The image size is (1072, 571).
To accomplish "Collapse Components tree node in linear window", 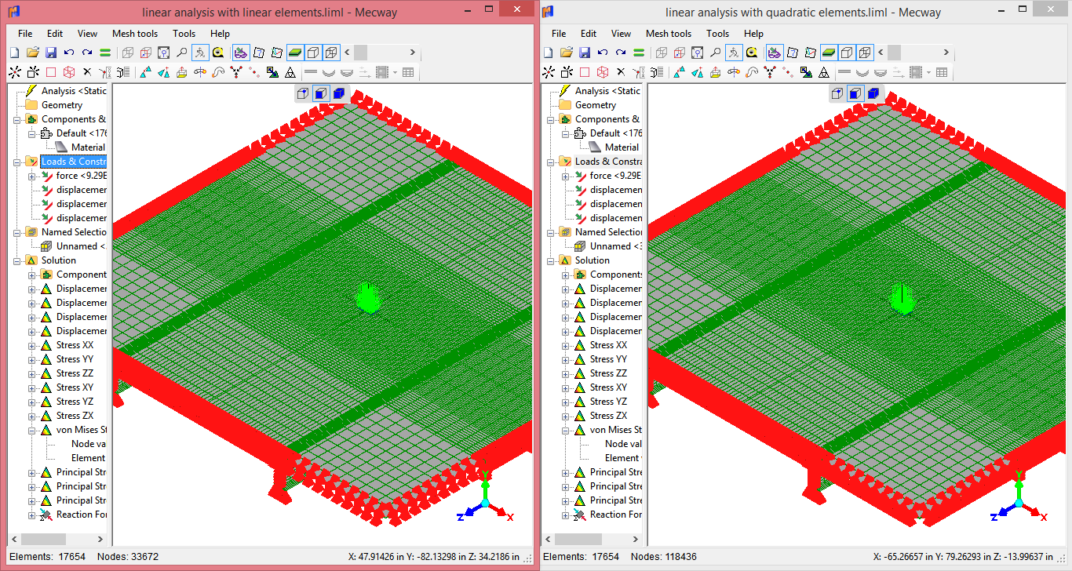I will click(x=17, y=119).
